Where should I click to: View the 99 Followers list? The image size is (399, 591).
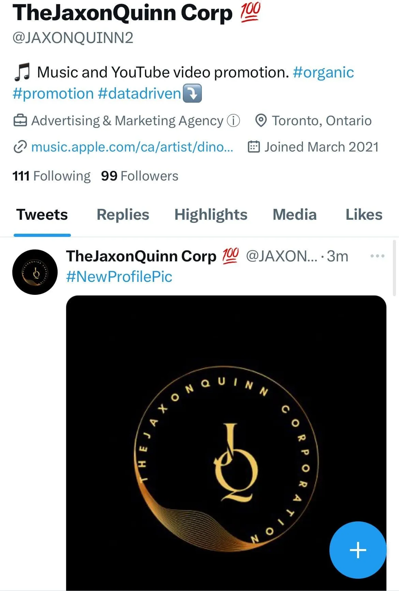(139, 176)
